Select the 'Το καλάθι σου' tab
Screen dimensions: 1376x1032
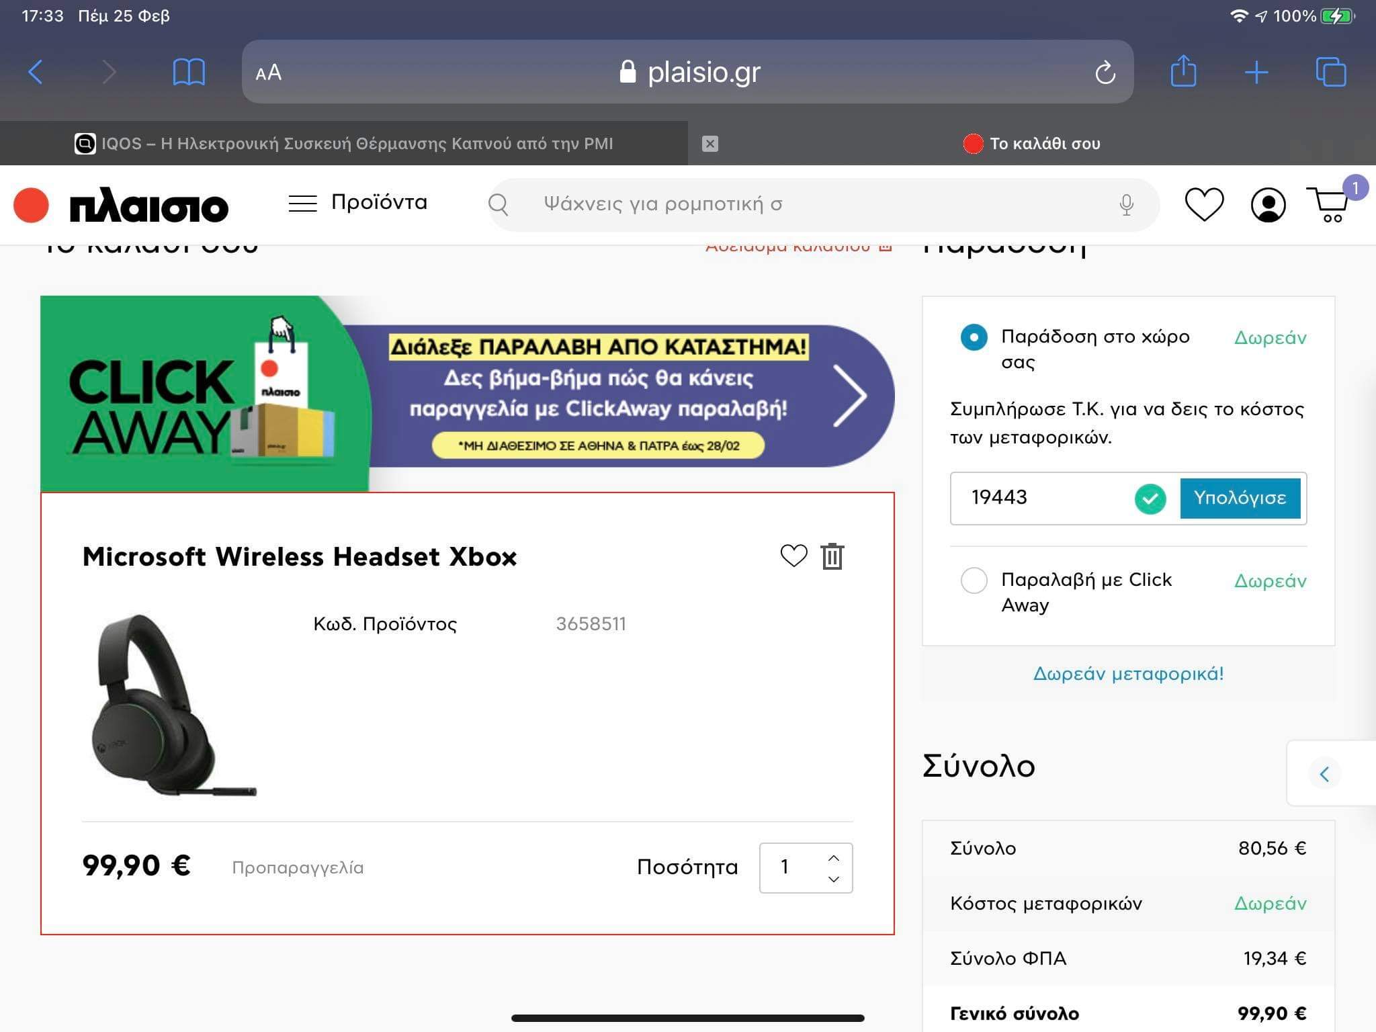coord(1032,143)
